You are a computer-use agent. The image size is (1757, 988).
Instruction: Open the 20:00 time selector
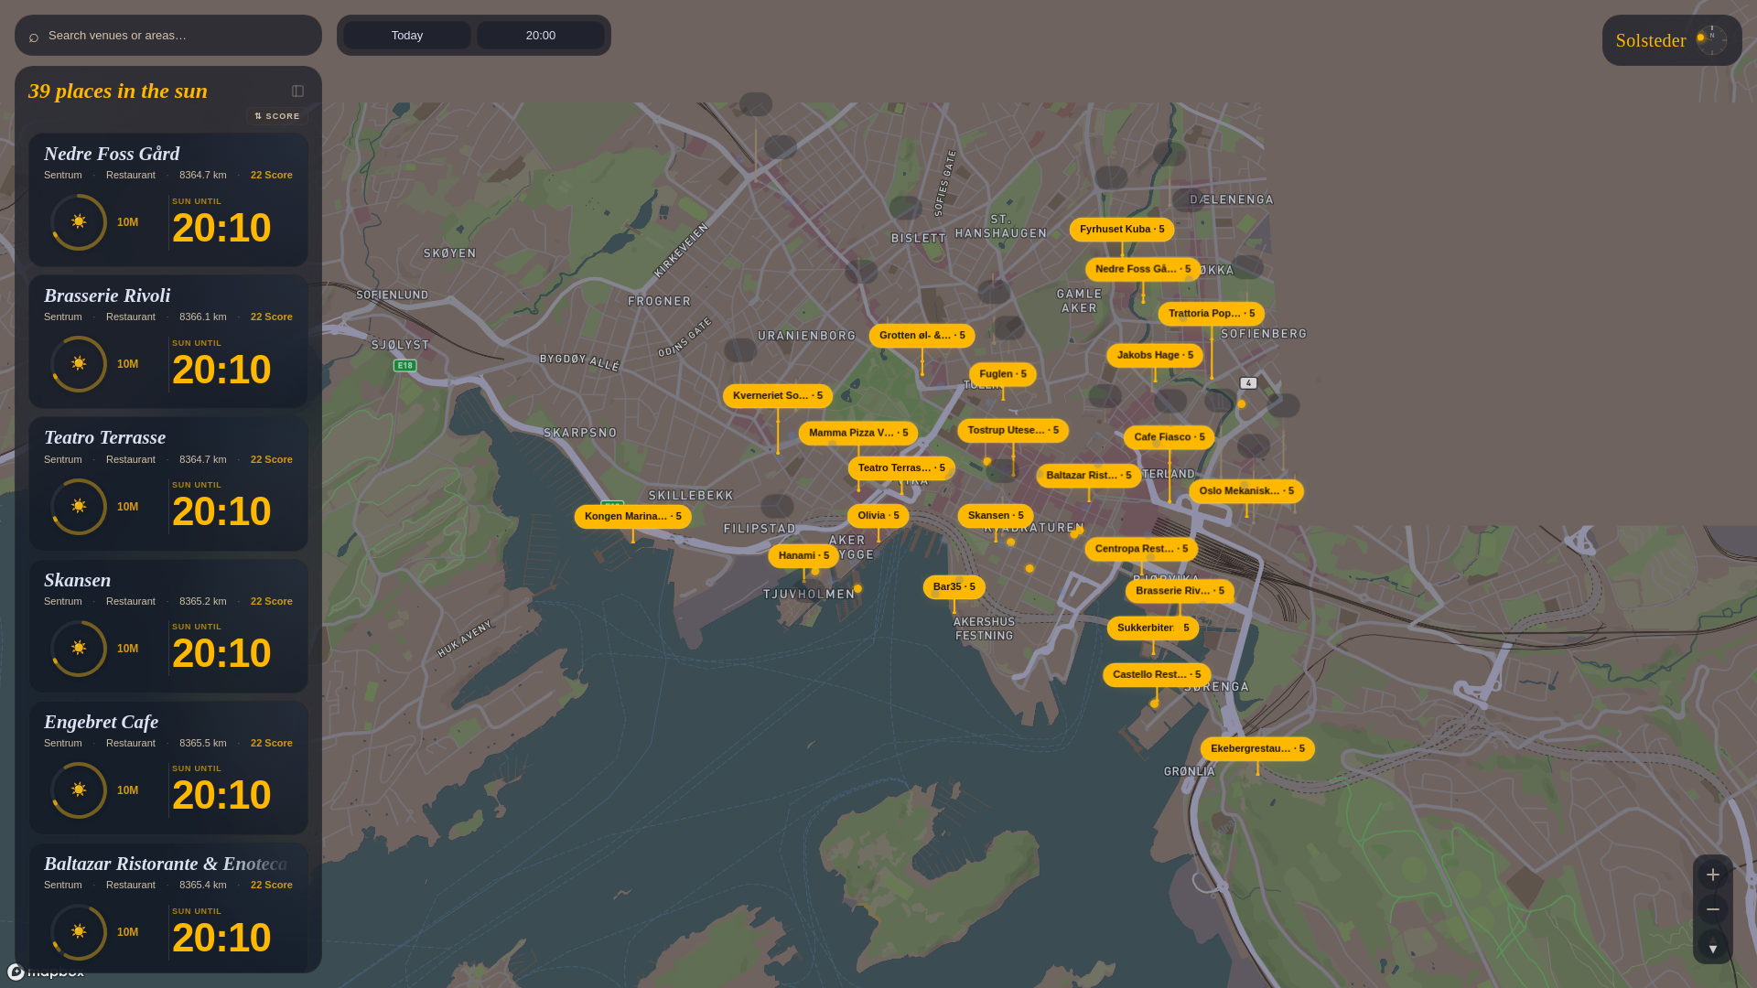click(x=540, y=36)
